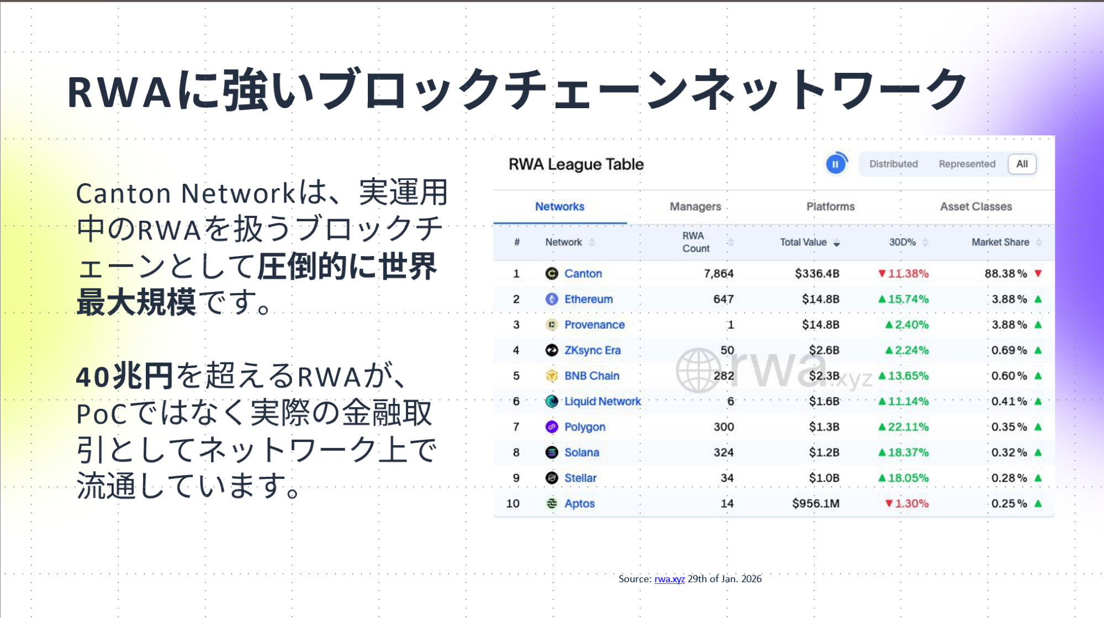Sort the RWA Count column
The width and height of the screenshot is (1104, 618).
coord(732,242)
